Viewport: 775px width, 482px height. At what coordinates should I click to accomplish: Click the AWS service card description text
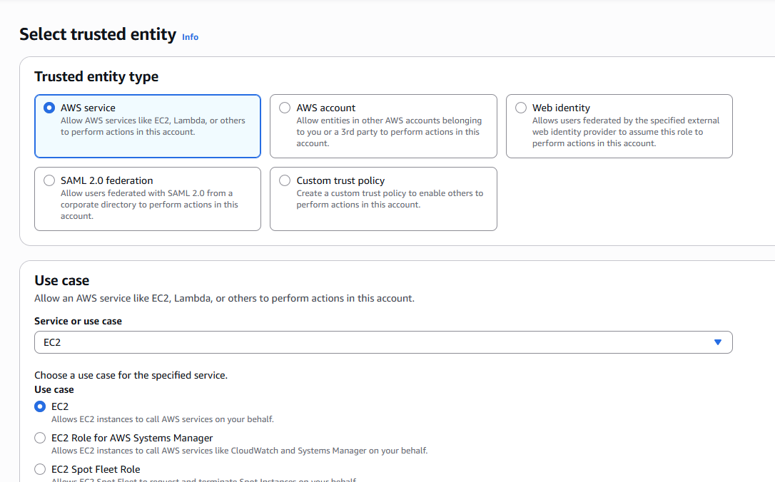tap(153, 126)
